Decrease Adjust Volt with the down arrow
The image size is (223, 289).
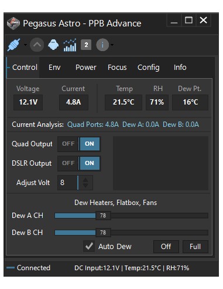coord(85,186)
